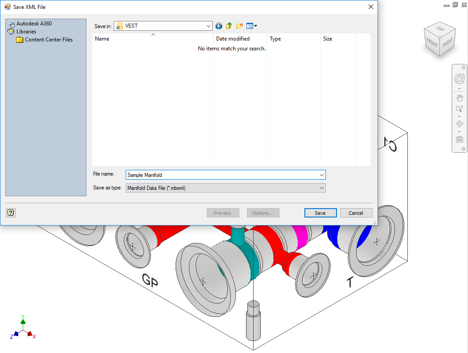Activate the Orbit tool in navigation bar
Viewport: 468px width, 353px height.
coord(459,124)
